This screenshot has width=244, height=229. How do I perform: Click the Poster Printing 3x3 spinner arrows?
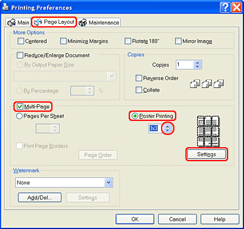coord(167,128)
